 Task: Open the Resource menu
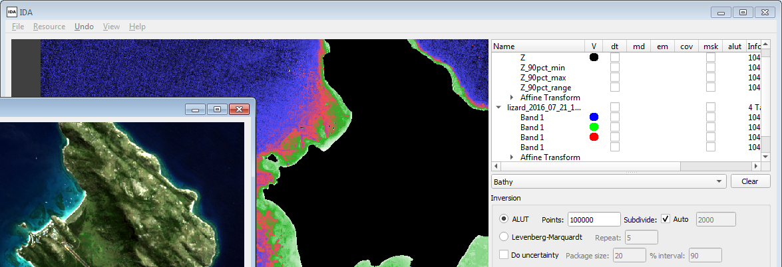[49, 27]
